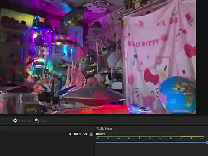Viewport: 208px width, 156px height.
Task: Toggle the source lock padlock icon
Action: pyautogui.click(x=91, y=134)
